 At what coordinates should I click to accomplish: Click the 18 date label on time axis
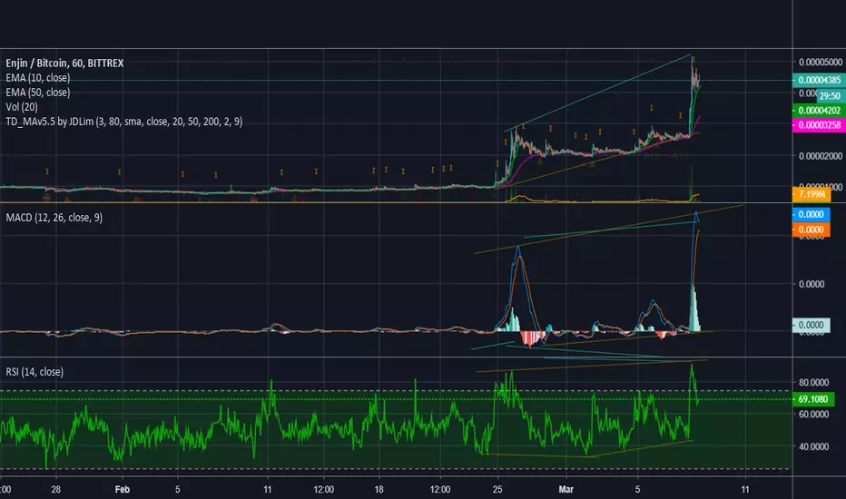tap(379, 490)
